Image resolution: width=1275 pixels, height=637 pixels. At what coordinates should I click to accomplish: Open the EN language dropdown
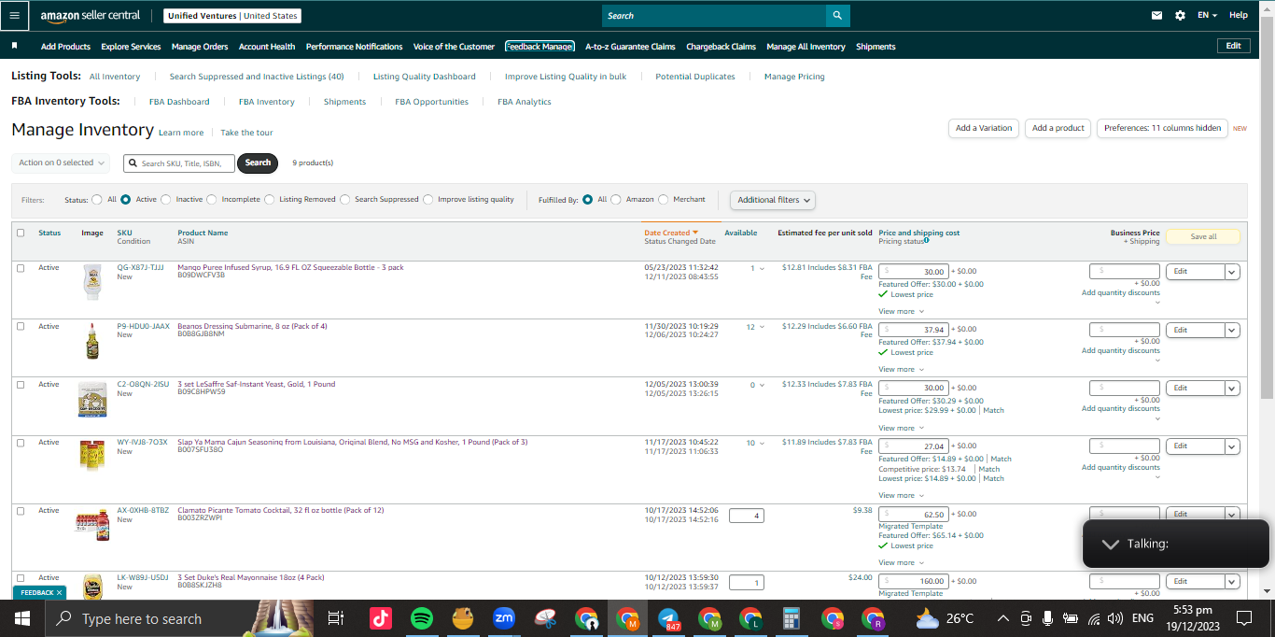coord(1208,15)
